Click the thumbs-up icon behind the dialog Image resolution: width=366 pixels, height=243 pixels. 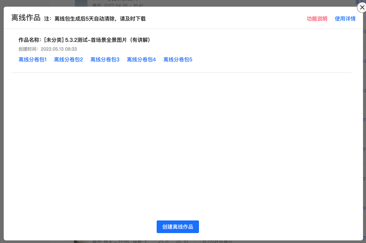click(x=161, y=242)
